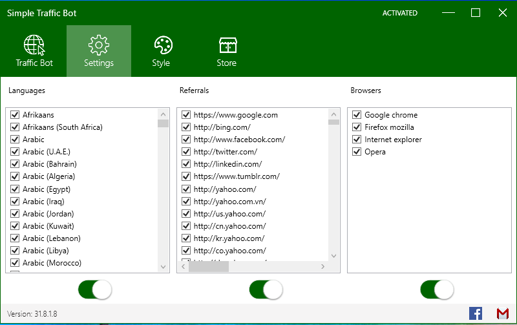Image resolution: width=517 pixels, height=325 pixels.
Task: Click the ACTIVATED status label
Action: click(x=399, y=13)
